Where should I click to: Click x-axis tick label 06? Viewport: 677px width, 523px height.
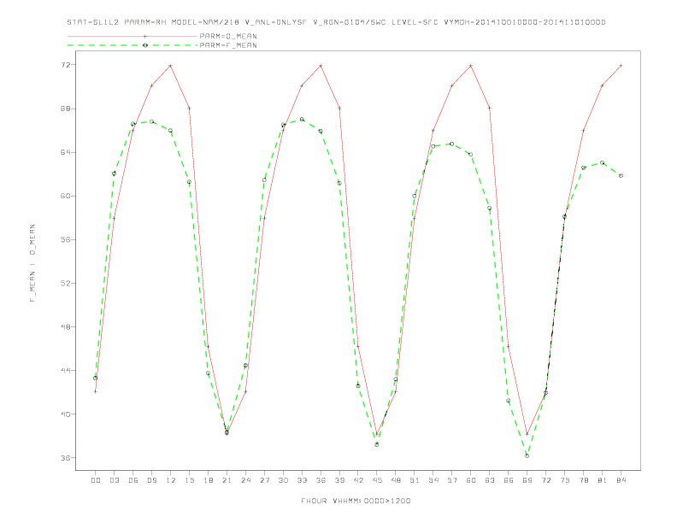point(133,480)
